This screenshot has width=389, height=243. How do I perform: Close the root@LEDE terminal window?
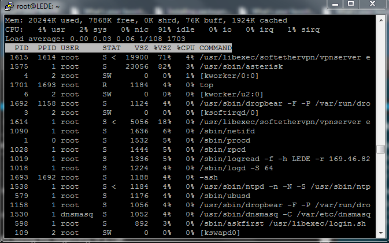[372, 4]
